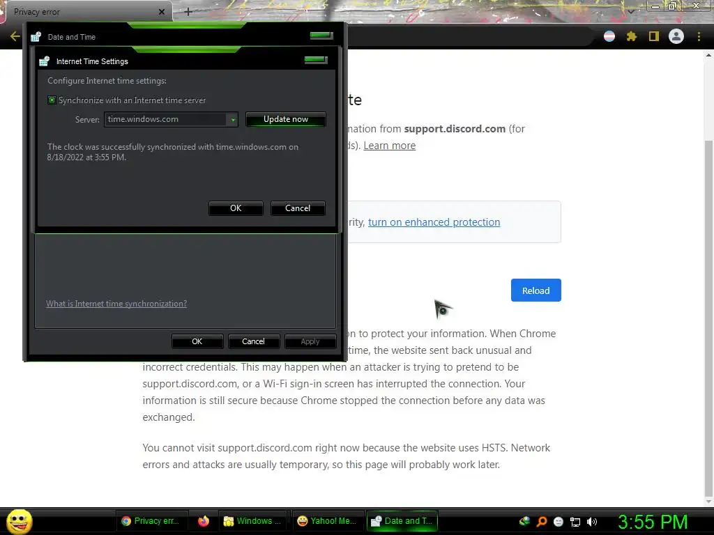Select the Date and Time taskbar item
This screenshot has height=535, width=714.
402,521
